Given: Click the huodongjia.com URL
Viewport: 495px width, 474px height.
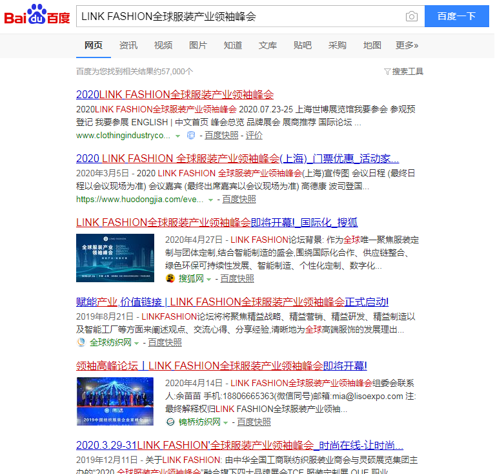Looking at the screenshot, I should 139,200.
